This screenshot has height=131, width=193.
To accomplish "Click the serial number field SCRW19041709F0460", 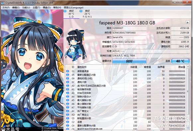I will 129,33.
